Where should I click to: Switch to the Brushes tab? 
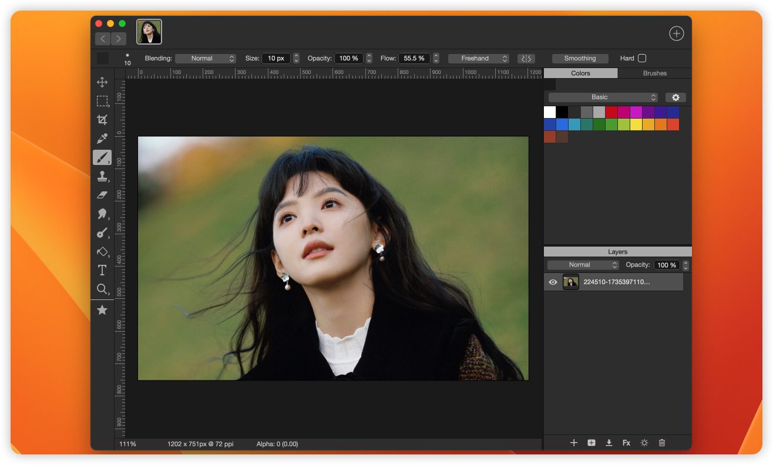pyautogui.click(x=655, y=73)
